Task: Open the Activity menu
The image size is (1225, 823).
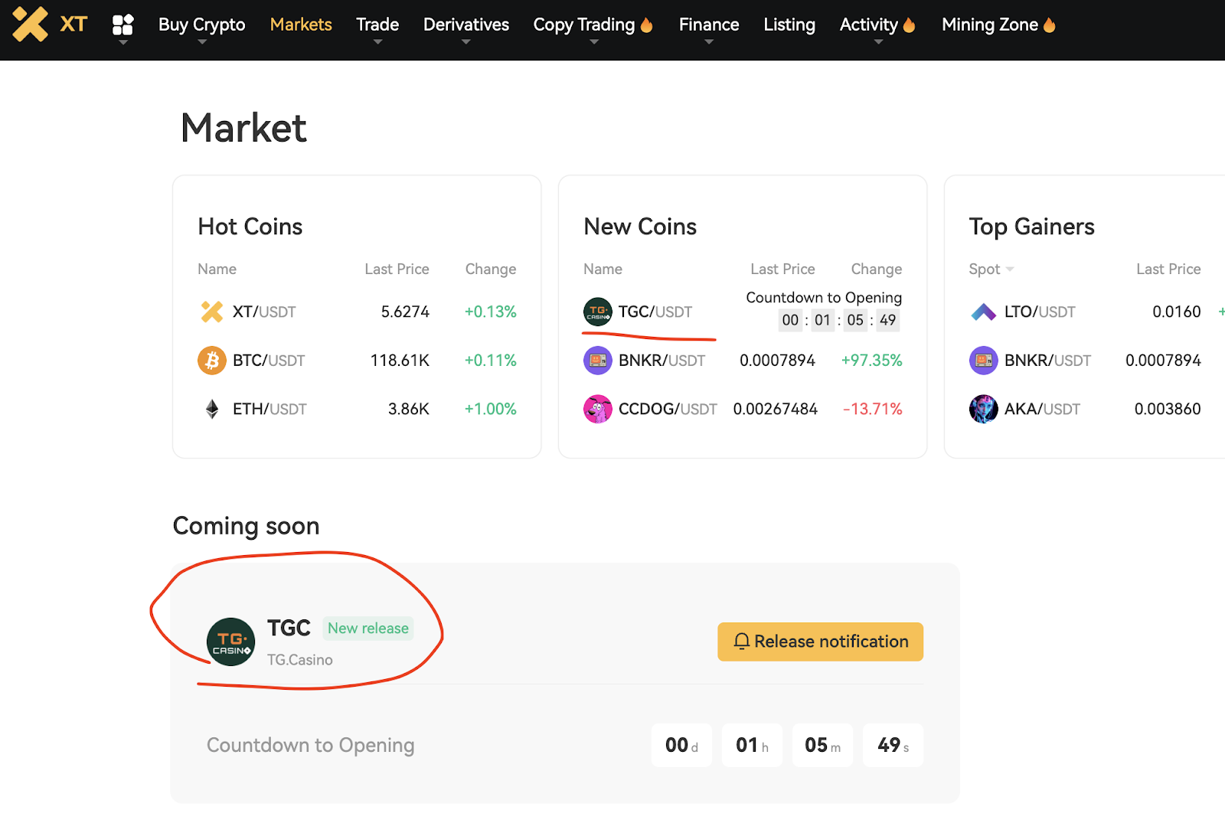Action: pos(869,24)
